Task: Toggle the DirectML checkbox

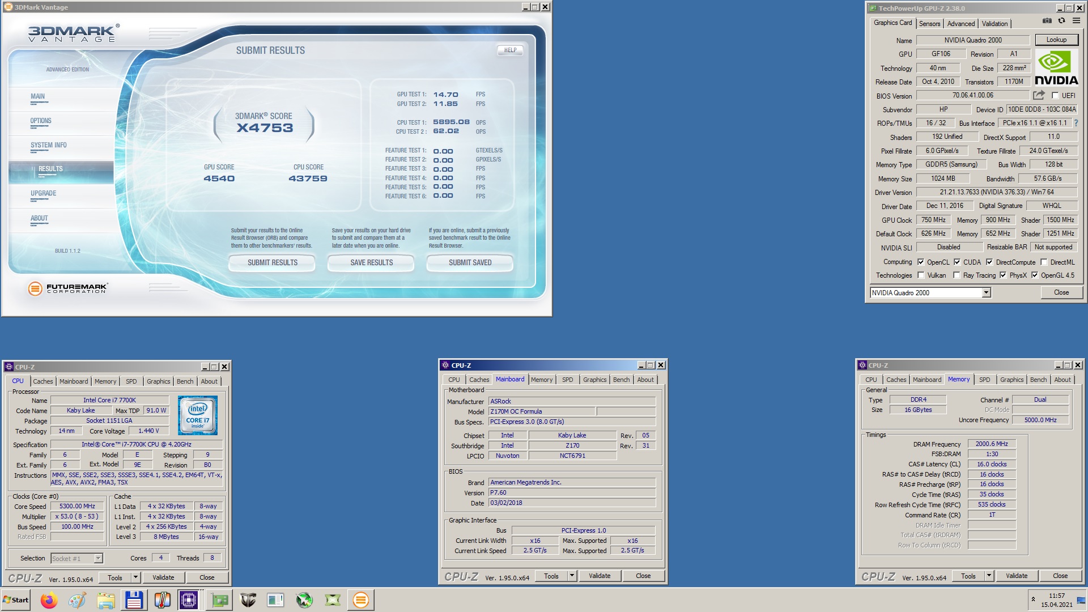Action: (x=1044, y=262)
